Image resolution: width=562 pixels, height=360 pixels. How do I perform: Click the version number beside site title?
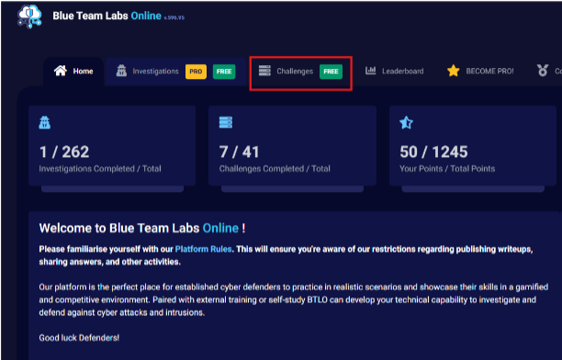(174, 17)
